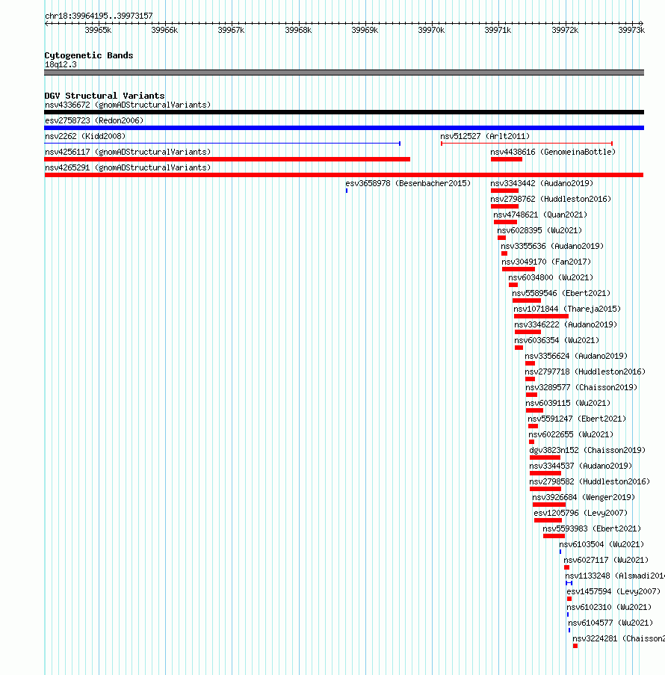Click the 18q12.3 band name text

pyautogui.click(x=61, y=64)
